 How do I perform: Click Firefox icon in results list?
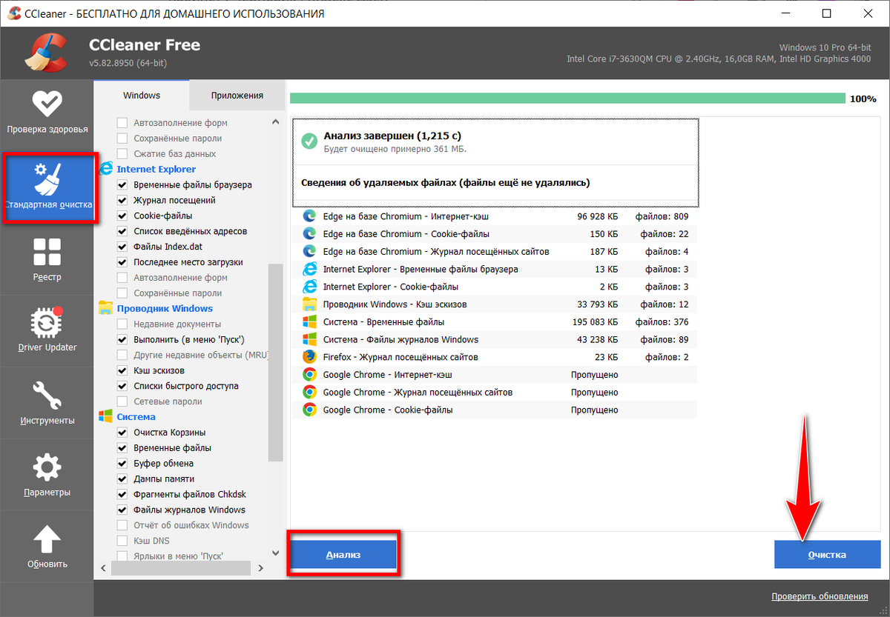309,357
